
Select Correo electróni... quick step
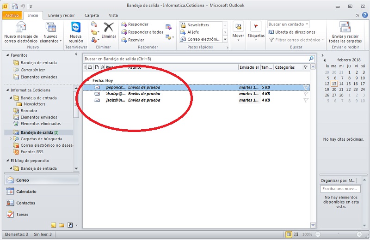click(201, 39)
